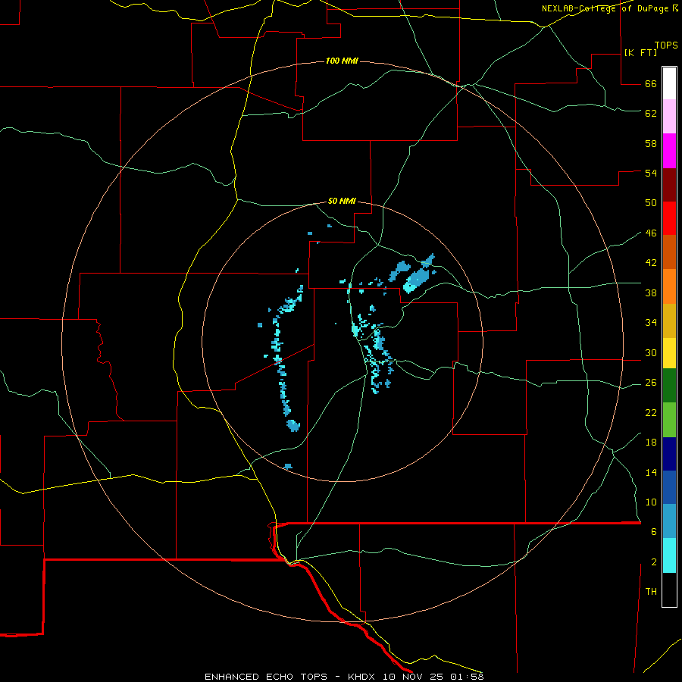Screen dimensions: 682x682
Task: Pick the dark orange legend swatch
Action: [669, 252]
